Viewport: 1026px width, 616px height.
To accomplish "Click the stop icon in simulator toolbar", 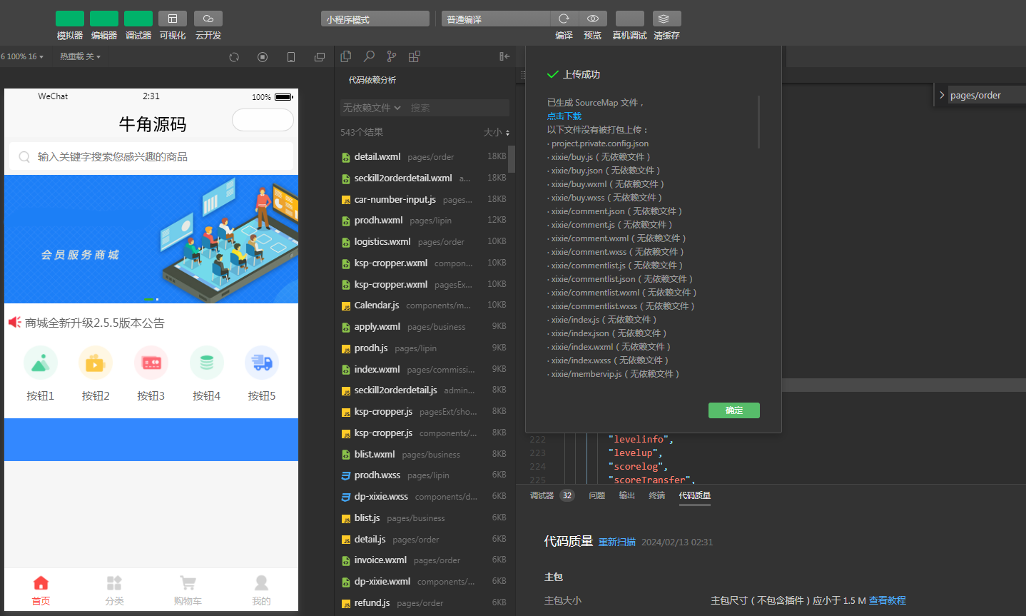I will point(263,57).
